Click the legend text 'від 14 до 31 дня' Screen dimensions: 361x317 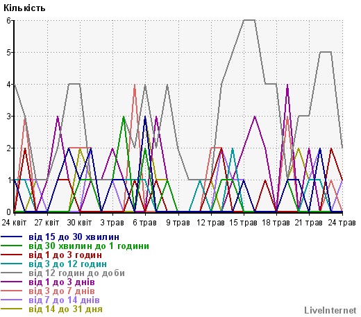click(65, 309)
